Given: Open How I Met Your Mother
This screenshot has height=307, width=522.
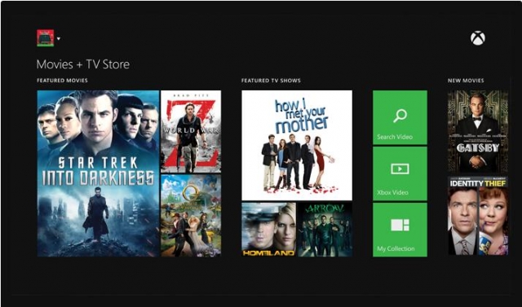Looking at the screenshot, I should tap(297, 146).
